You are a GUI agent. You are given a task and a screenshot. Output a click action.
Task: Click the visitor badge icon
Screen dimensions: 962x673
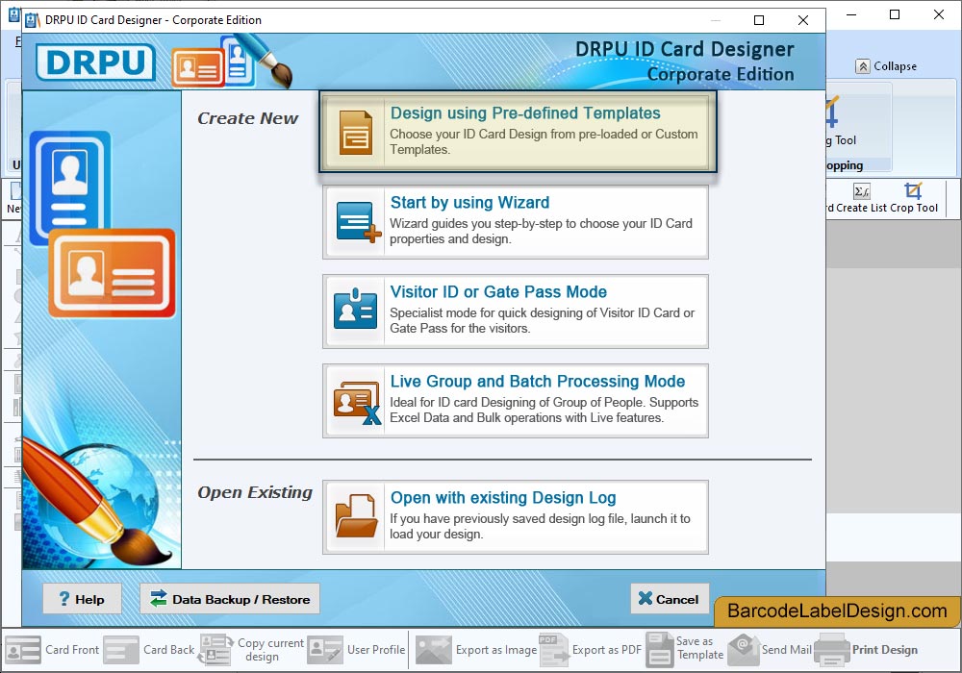[355, 309]
